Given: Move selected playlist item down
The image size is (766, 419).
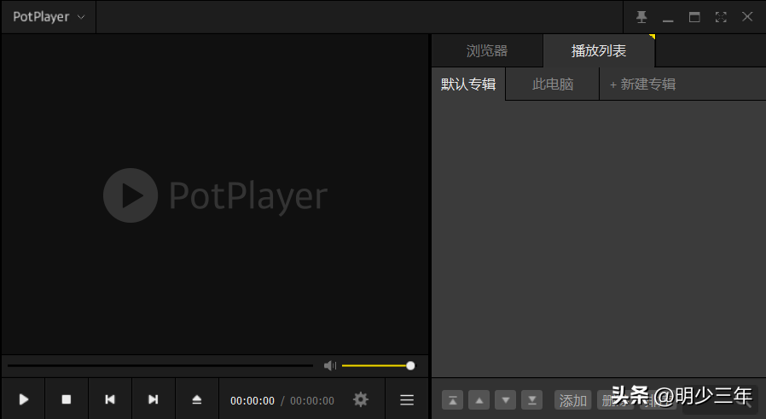Looking at the screenshot, I should point(505,400).
